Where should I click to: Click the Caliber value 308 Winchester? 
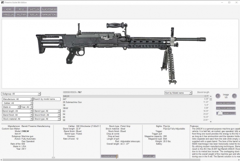[x=88, y=126]
